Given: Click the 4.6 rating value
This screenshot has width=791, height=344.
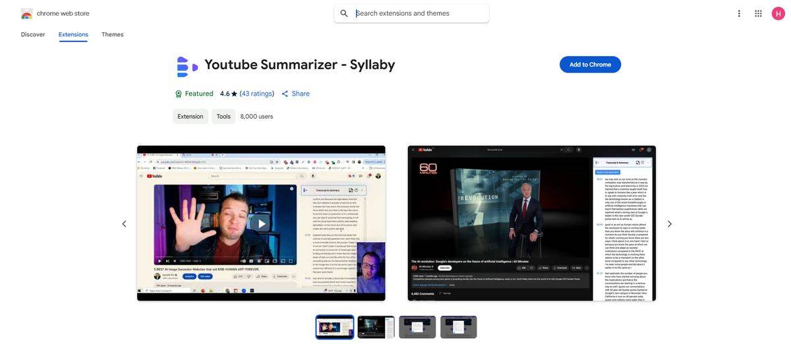Looking at the screenshot, I should [x=225, y=94].
